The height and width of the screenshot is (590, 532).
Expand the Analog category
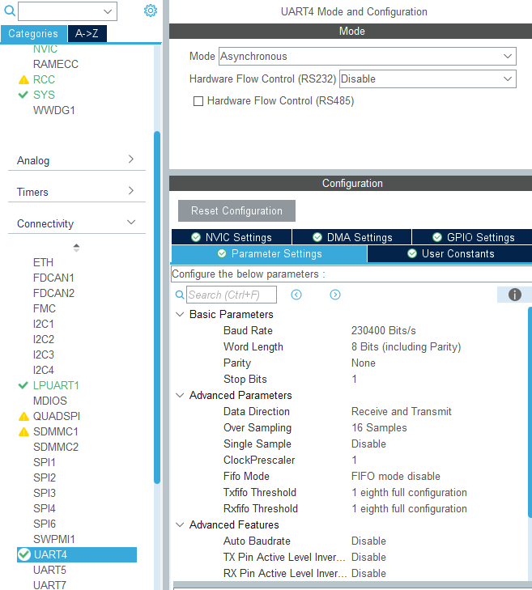point(77,161)
